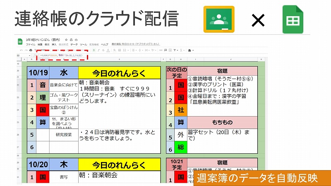Image resolution: width=331 pixels, height=186 pixels.
Task: Click the Undo icon in the toolbar
Action: 22,50
